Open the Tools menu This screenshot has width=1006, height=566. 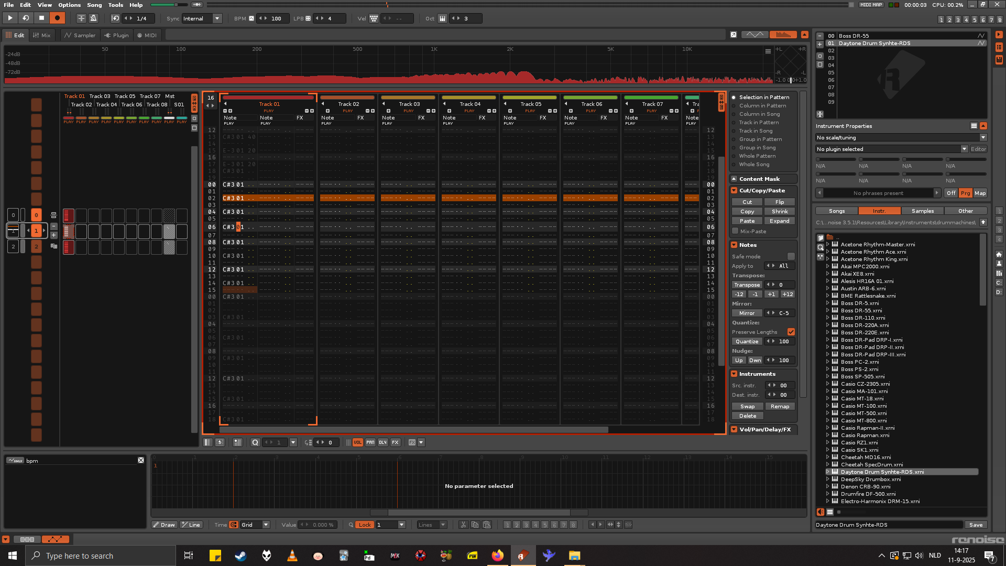coord(115,5)
